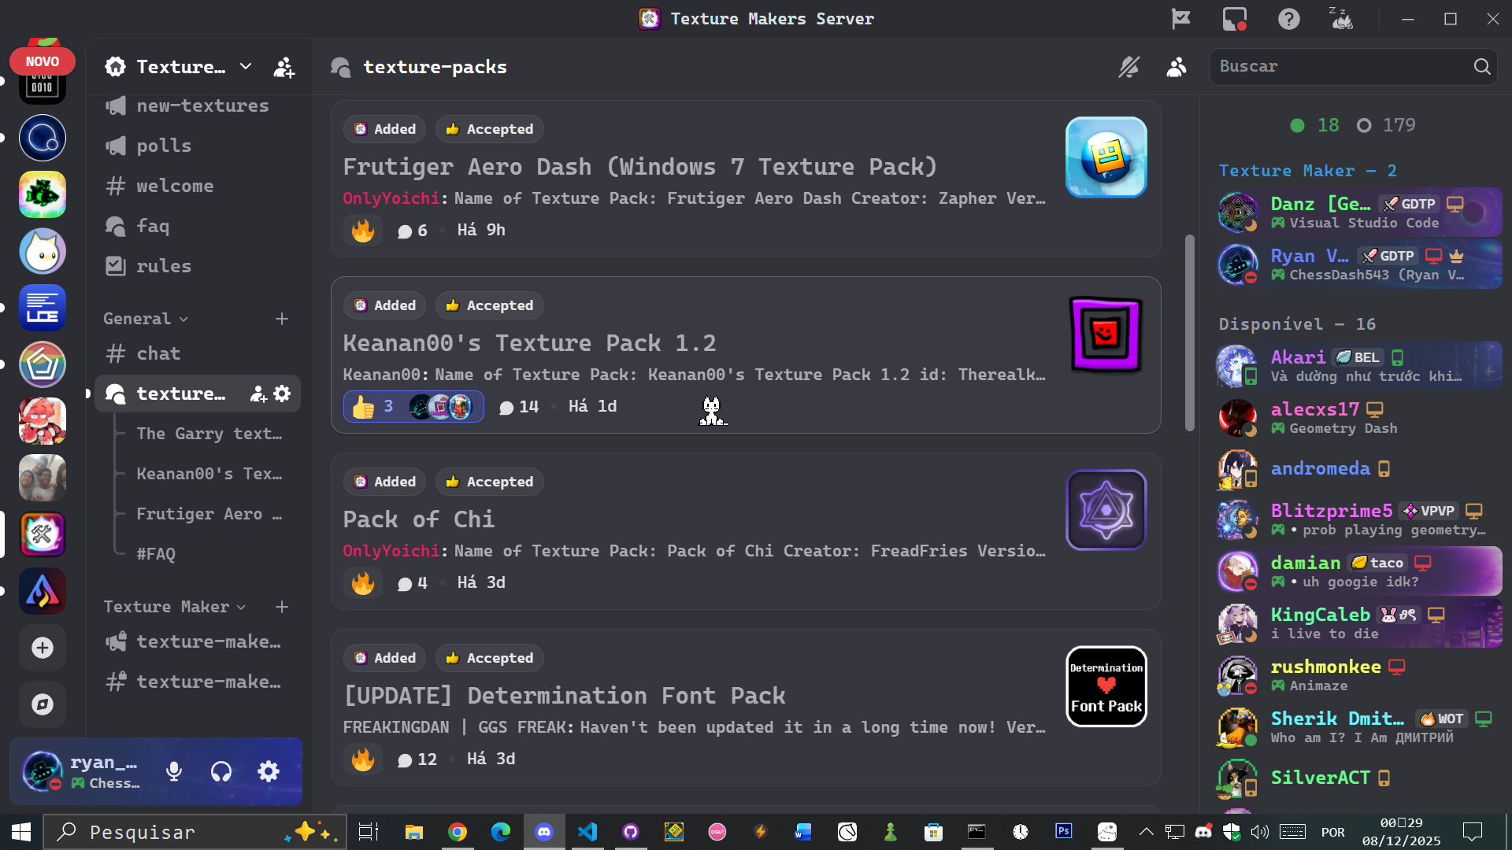
Task: Open the rules channel
Action: point(163,266)
